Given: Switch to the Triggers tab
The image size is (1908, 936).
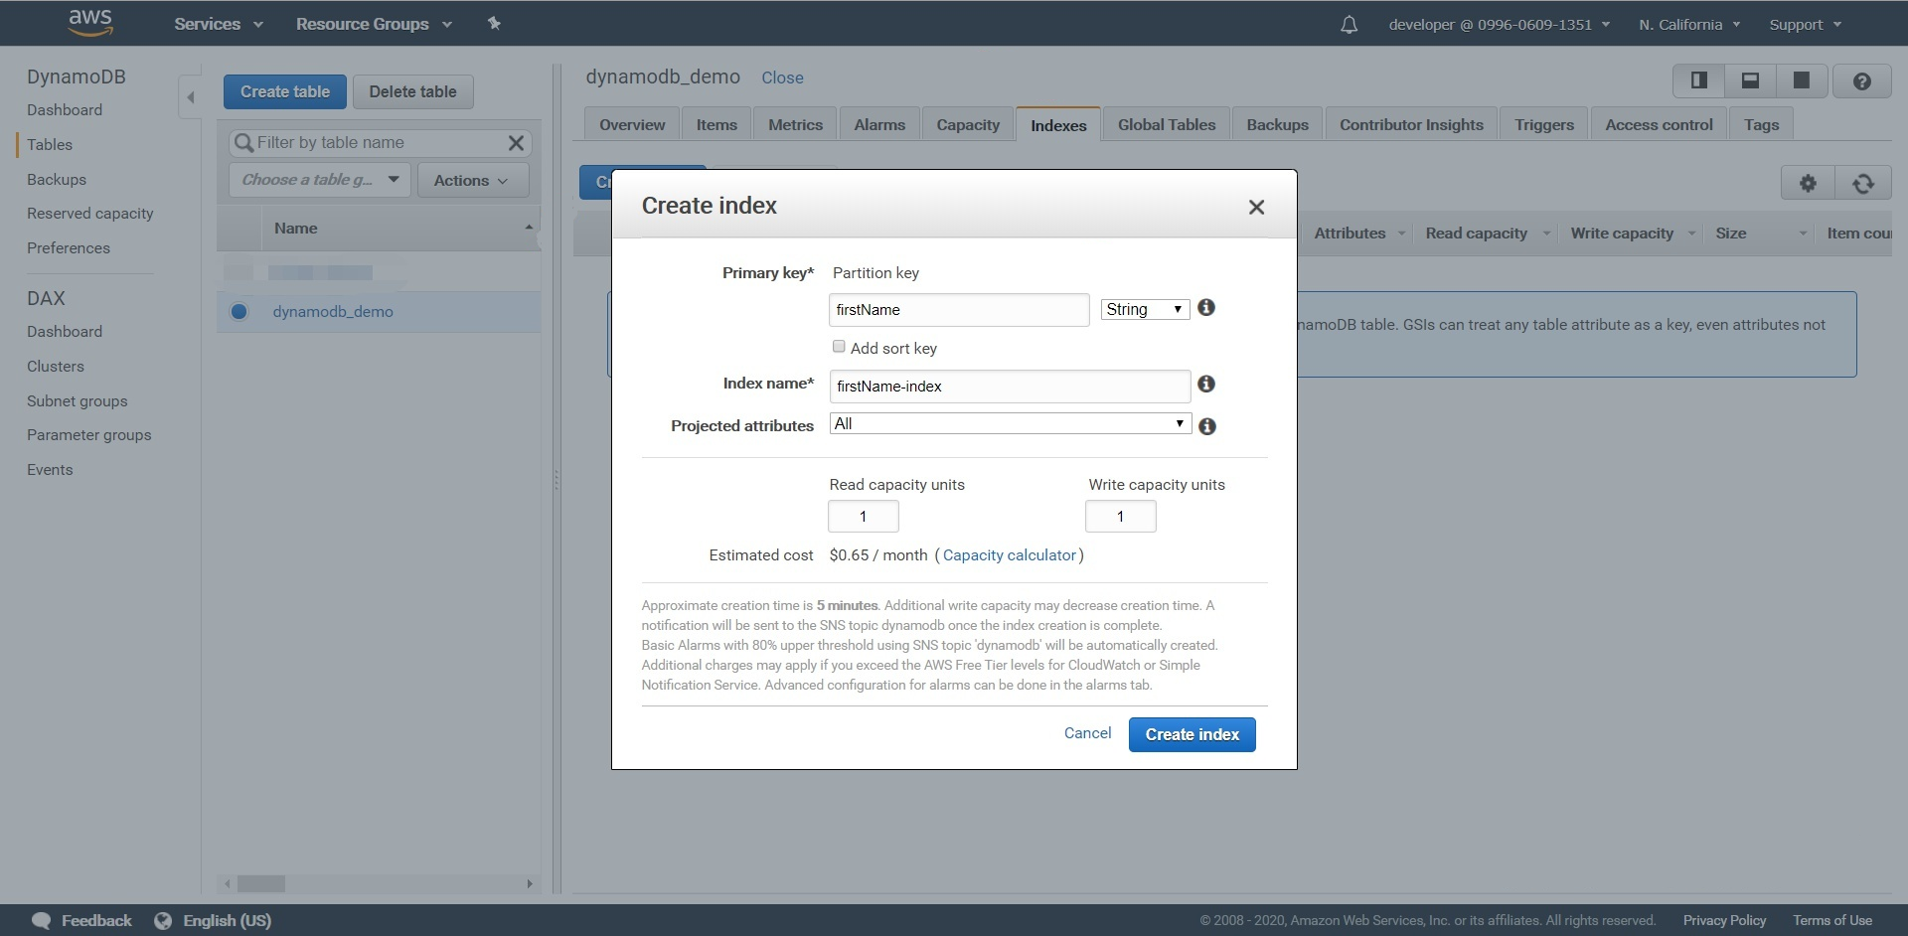Looking at the screenshot, I should coord(1544,124).
